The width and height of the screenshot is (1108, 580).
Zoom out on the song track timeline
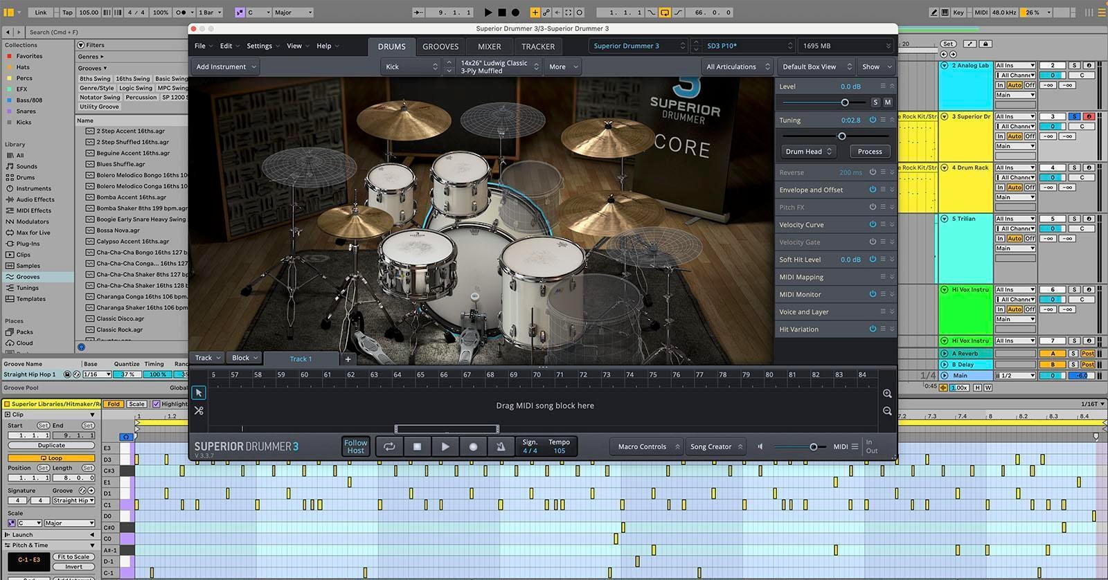click(x=887, y=410)
